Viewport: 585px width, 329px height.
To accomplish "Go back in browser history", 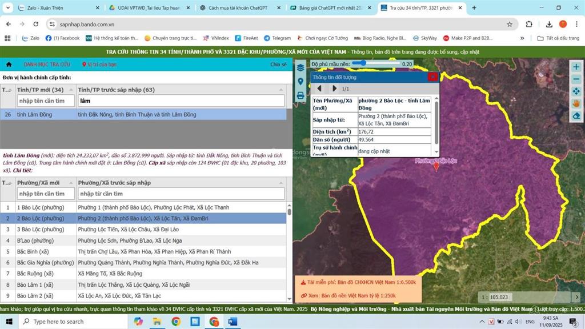I will tap(9, 24).
